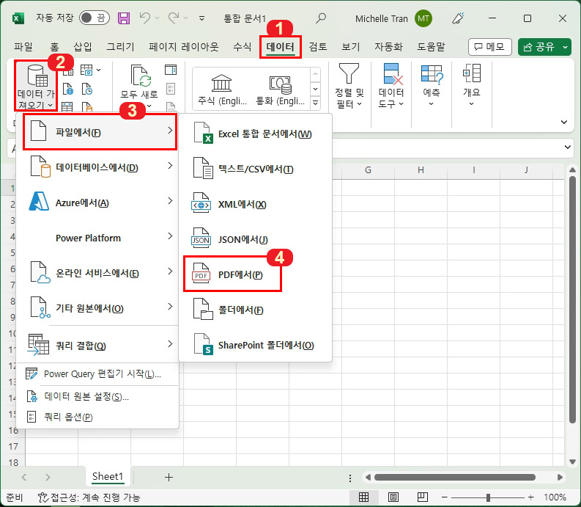581x507 pixels.
Task: Click the 공유 share button
Action: tap(539, 47)
